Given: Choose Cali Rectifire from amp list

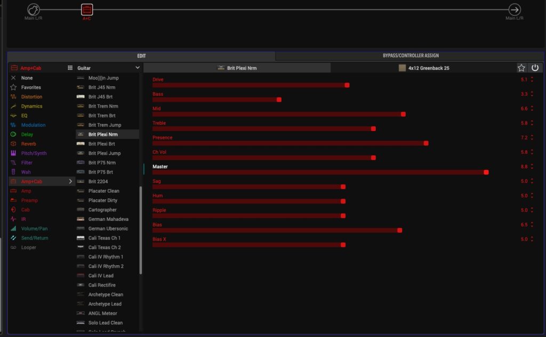Looking at the screenshot, I should click(x=102, y=285).
